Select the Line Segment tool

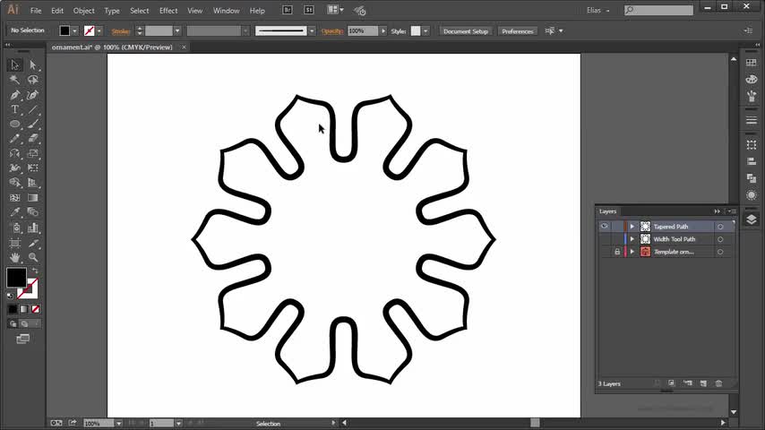[32, 109]
